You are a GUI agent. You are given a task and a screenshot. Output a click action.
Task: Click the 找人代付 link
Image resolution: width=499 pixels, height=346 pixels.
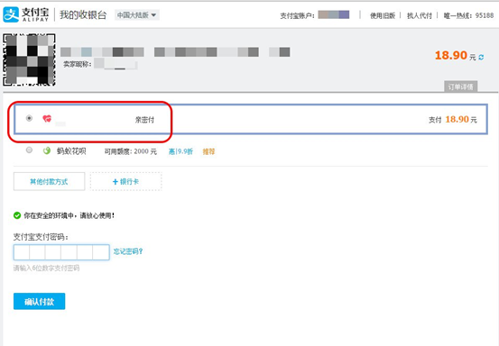pos(420,15)
